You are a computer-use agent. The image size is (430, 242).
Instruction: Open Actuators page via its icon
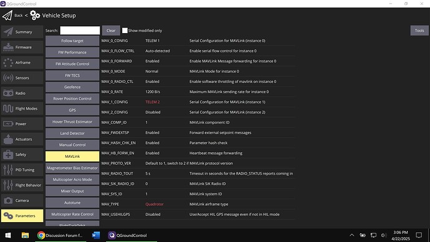(8, 139)
